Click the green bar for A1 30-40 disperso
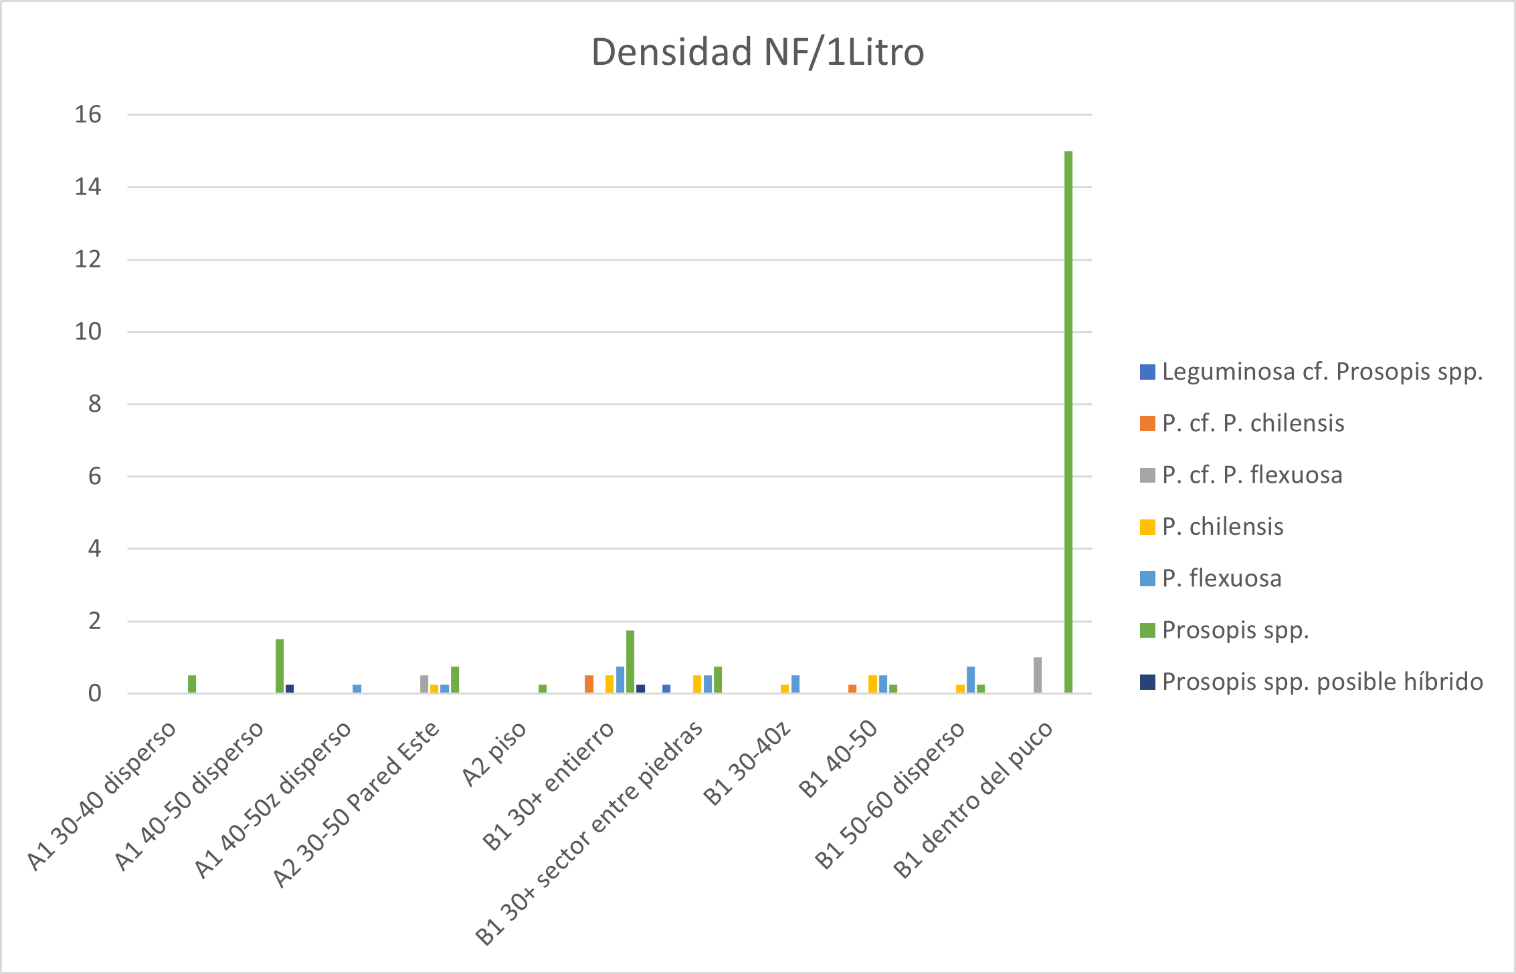 (192, 684)
